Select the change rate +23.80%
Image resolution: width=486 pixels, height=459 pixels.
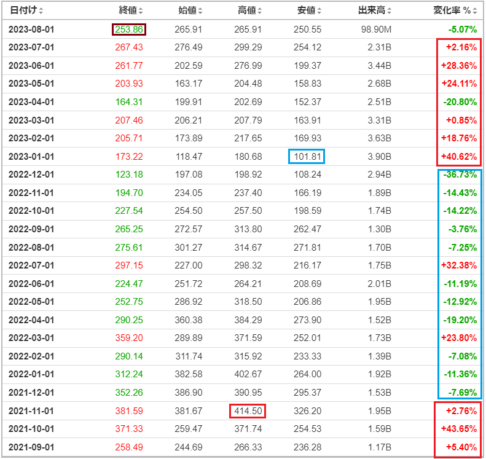click(459, 338)
